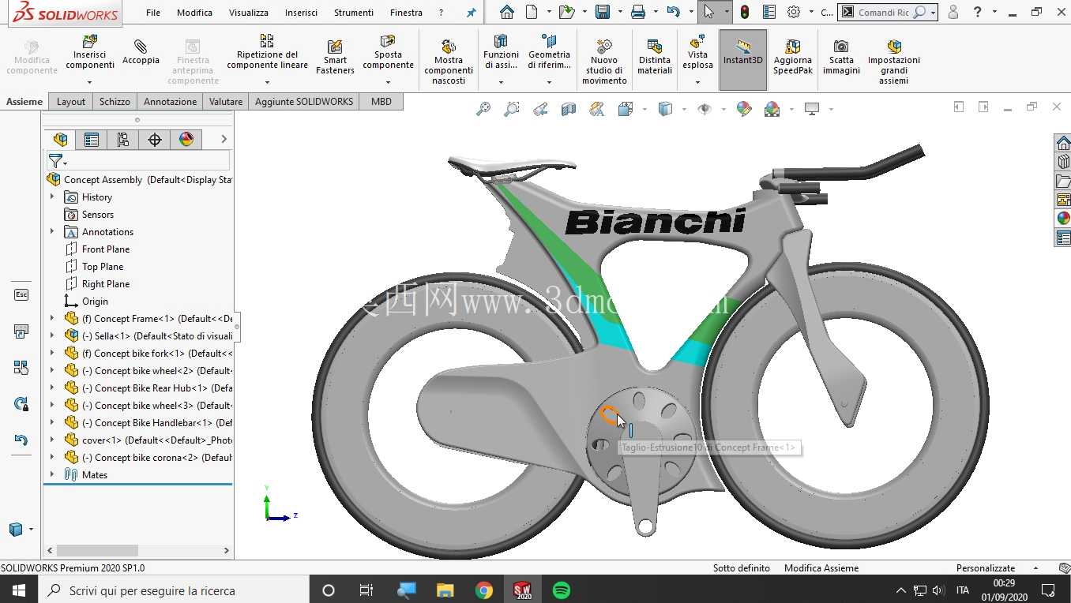Switch to the Valutare tab
Image resolution: width=1071 pixels, height=603 pixels.
226,101
